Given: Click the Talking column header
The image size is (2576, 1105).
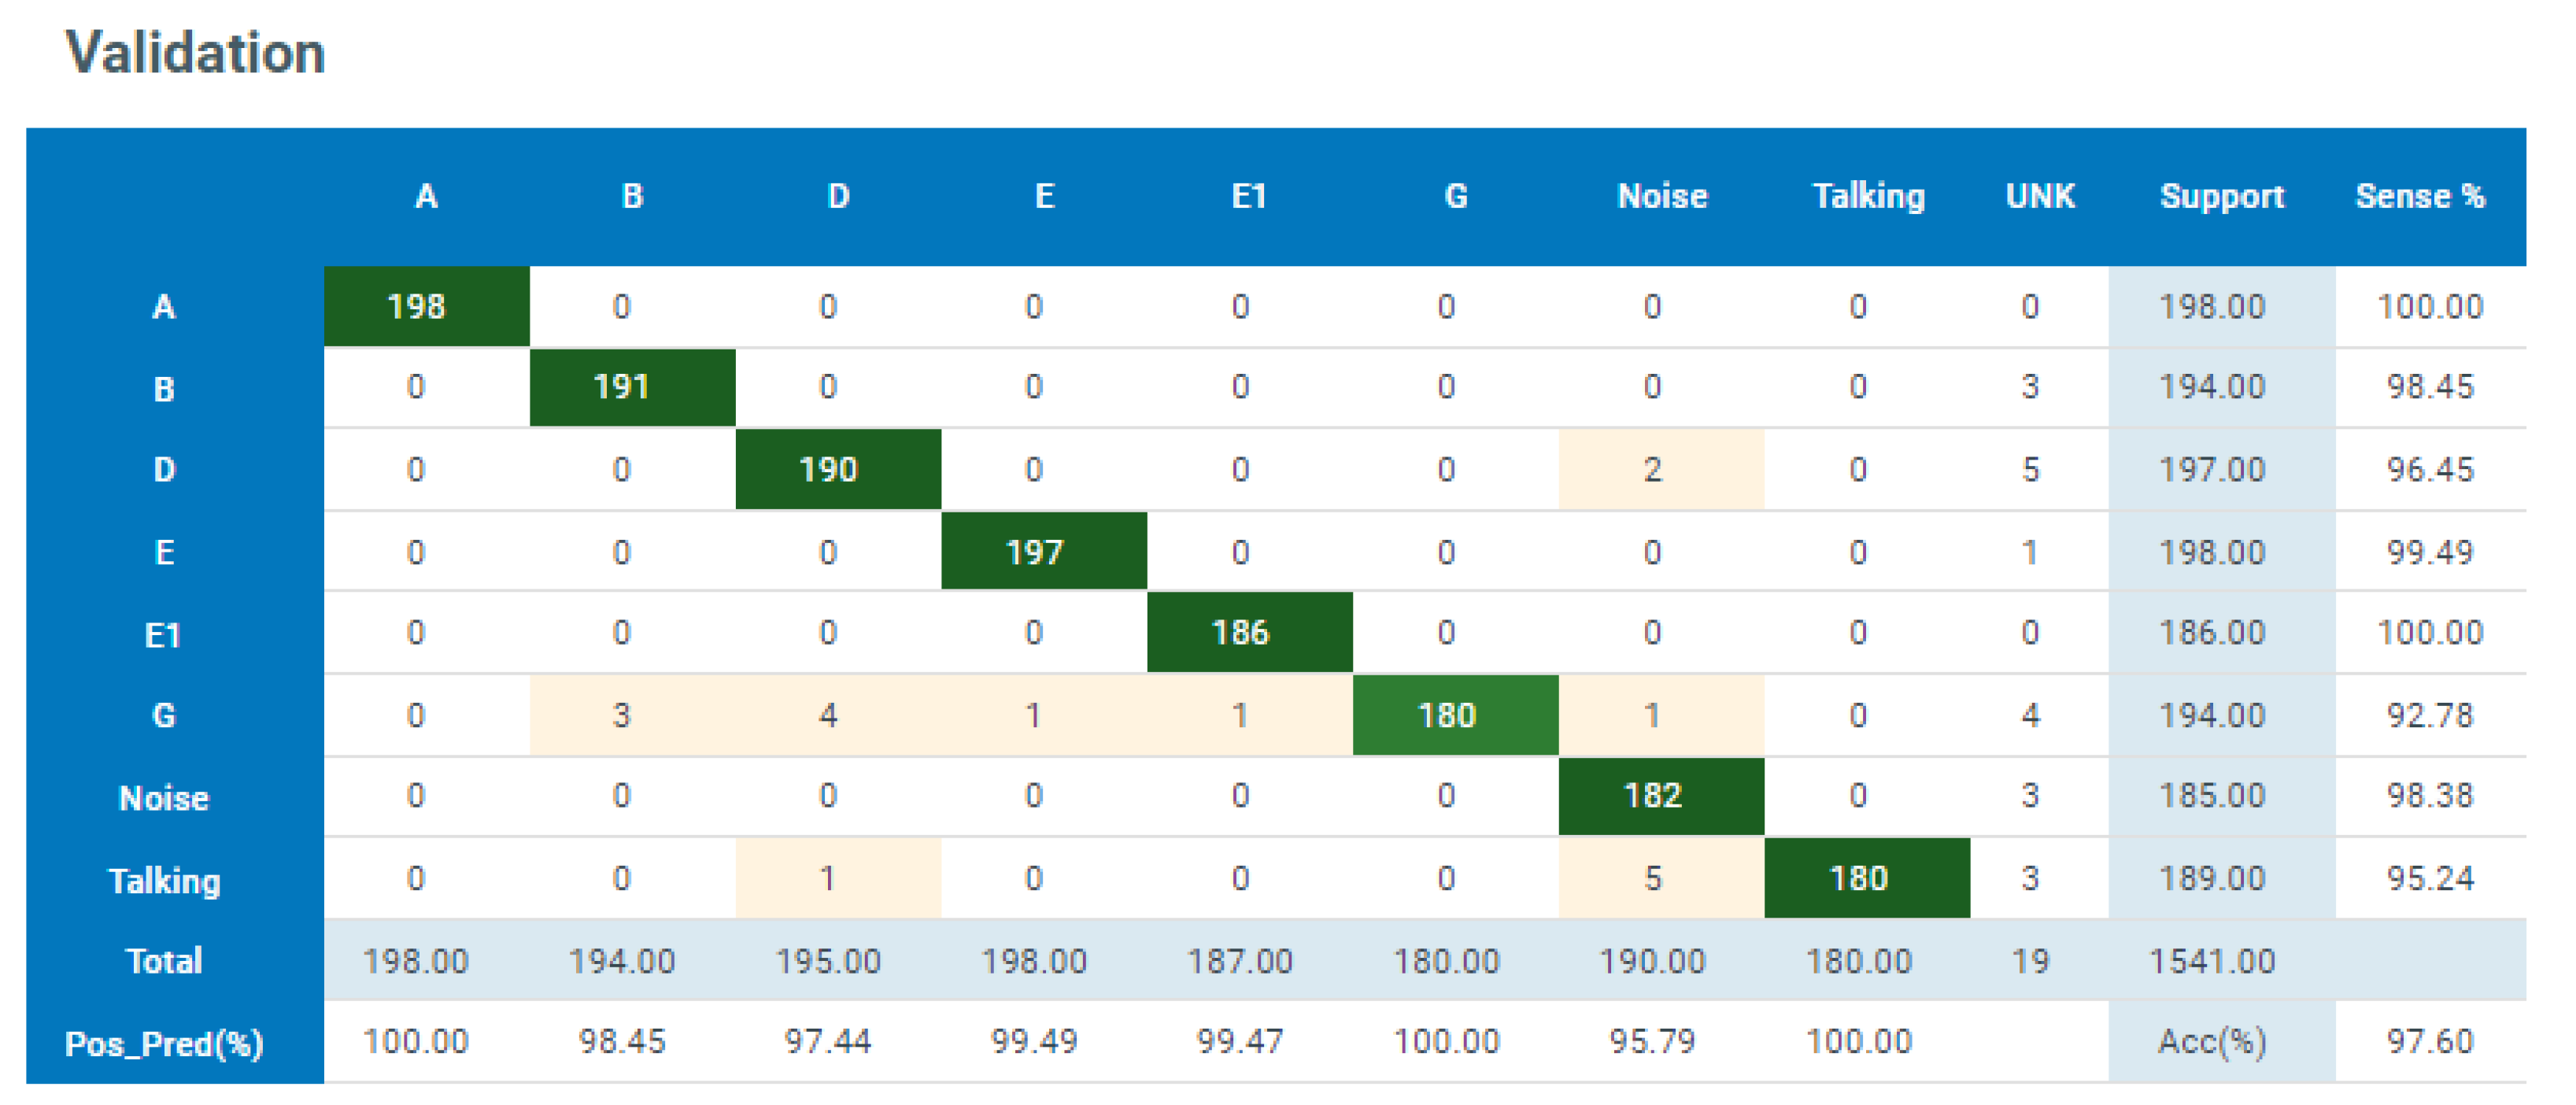Looking at the screenshot, I should (x=1867, y=196).
